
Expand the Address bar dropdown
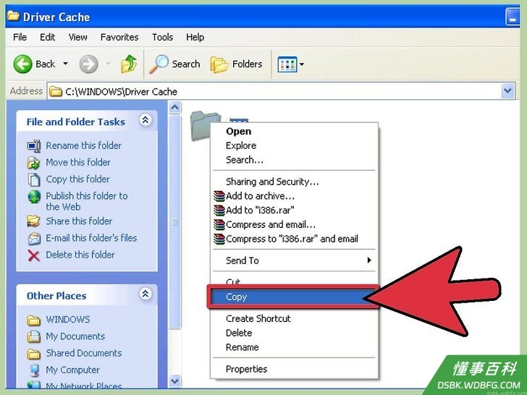(507, 91)
